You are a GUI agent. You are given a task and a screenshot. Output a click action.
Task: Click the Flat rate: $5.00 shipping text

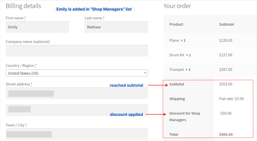point(232,99)
